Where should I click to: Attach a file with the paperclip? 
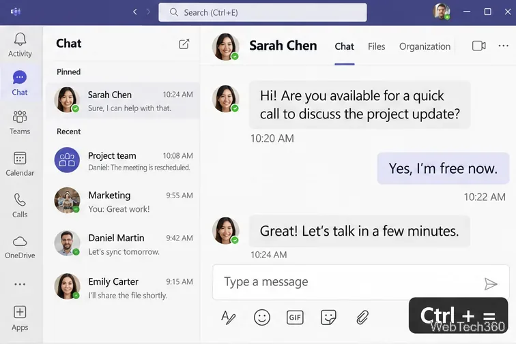[x=362, y=317]
